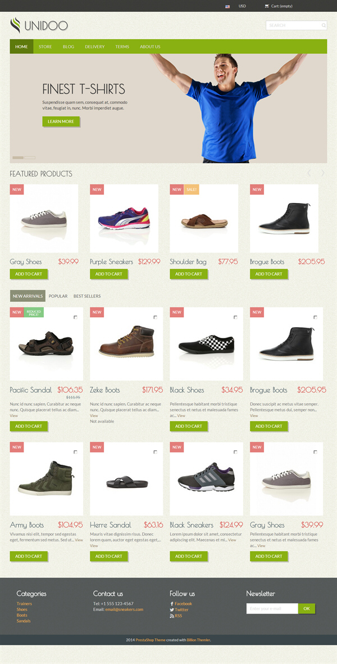Select the second banner slide indicator
This screenshot has width=337, height=664.
[x=30, y=157]
